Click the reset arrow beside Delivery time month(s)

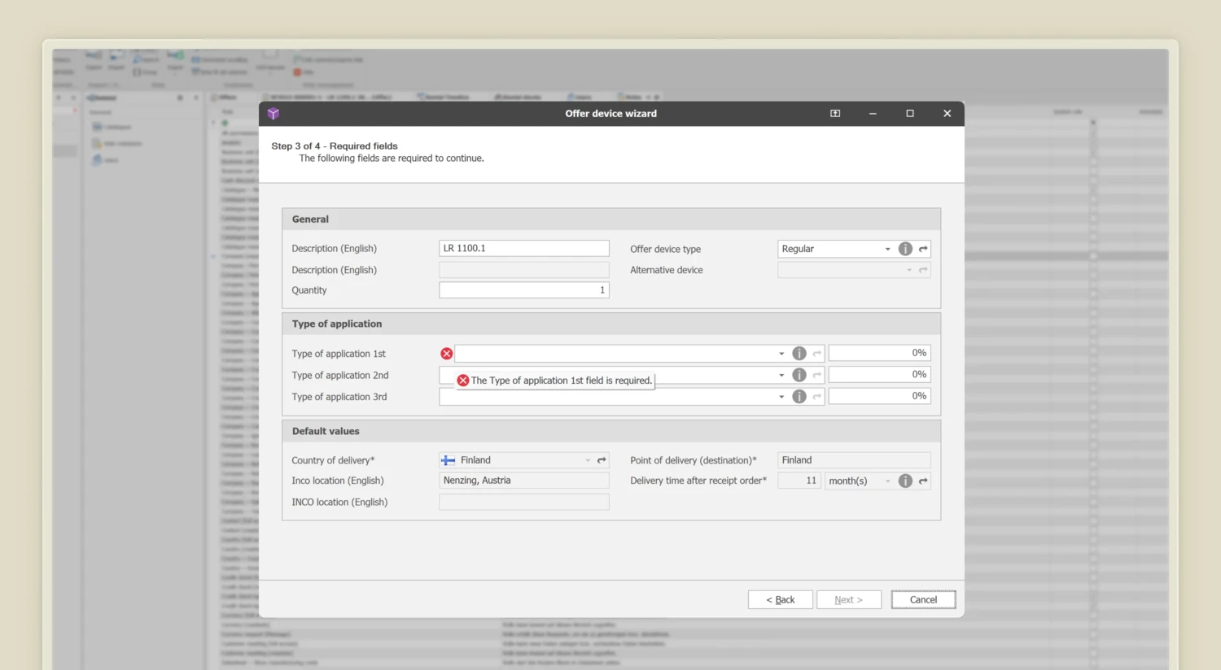click(923, 481)
